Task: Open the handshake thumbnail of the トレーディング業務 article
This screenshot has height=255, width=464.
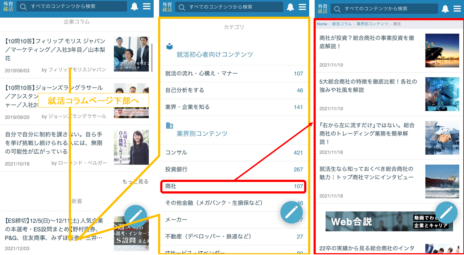Action: (442, 137)
